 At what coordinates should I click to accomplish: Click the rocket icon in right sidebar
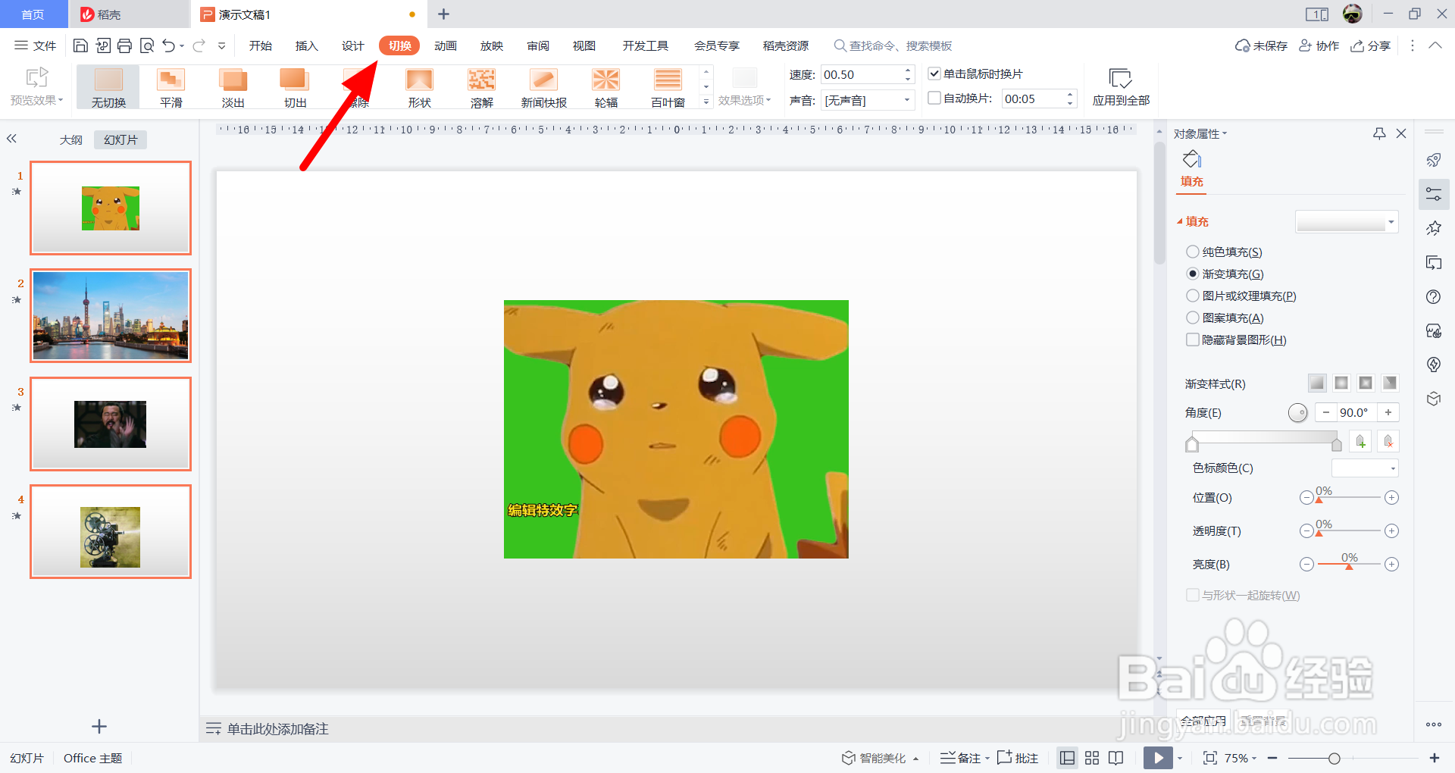[1433, 160]
